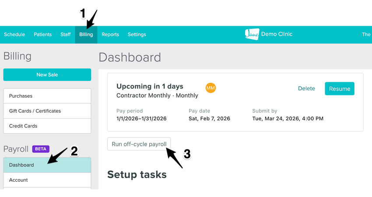Click the Payroll BETA badge
The image size is (372, 197).
pyautogui.click(x=41, y=149)
